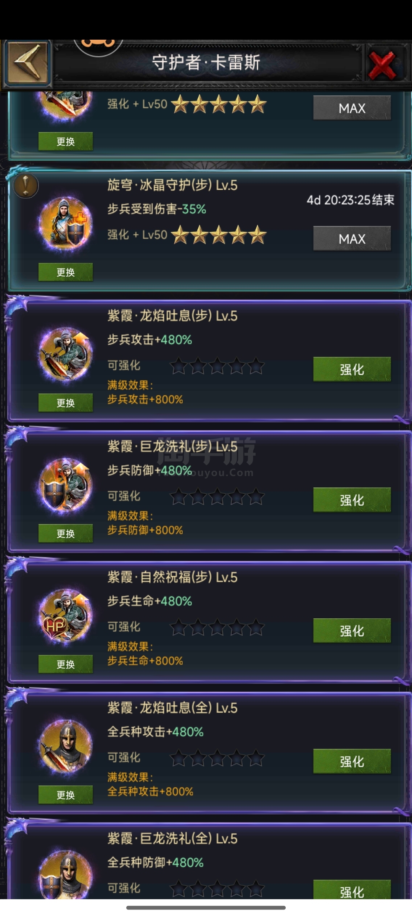Tap 紫霞·龙焰吐息(步) sword skill icon
This screenshot has height=916, width=412.
click(66, 353)
